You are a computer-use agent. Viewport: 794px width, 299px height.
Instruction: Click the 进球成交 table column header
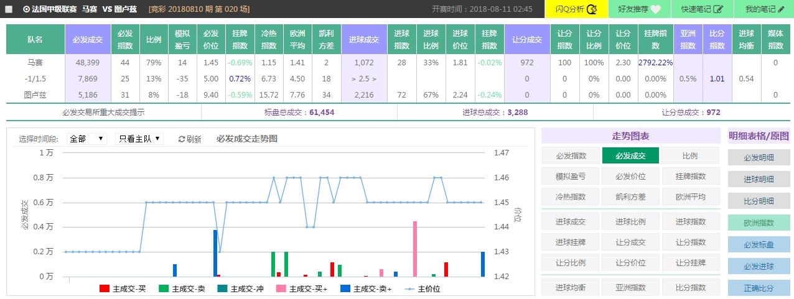tap(363, 39)
